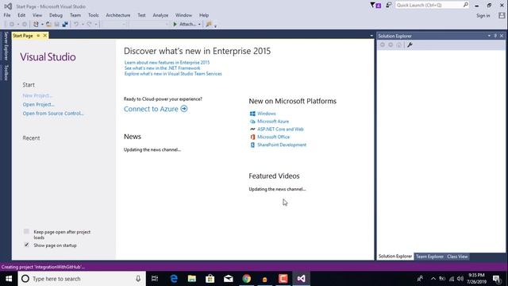This screenshot has width=508, height=286.
Task: Open the Redo history dropdown arrow
Action: (95, 24)
